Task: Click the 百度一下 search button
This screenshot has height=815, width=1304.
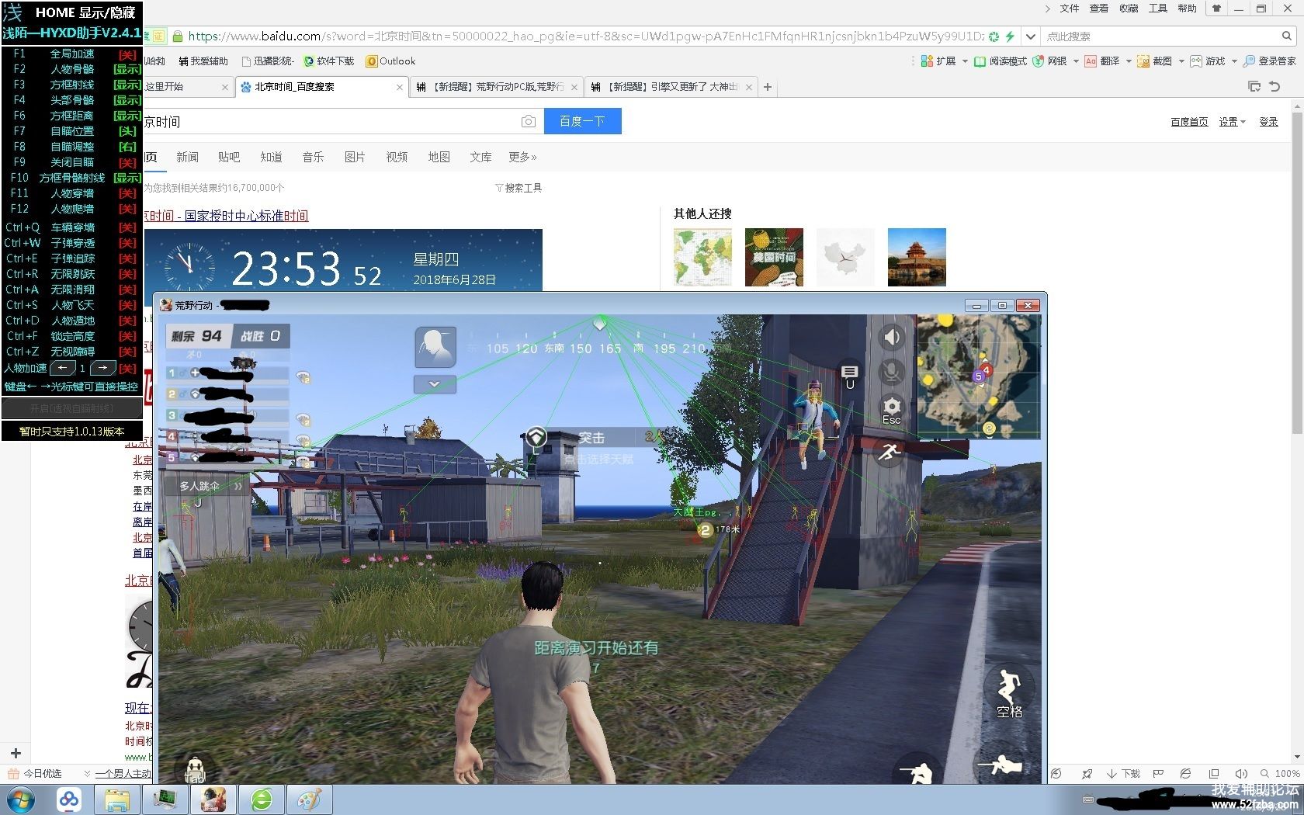Action: (582, 121)
